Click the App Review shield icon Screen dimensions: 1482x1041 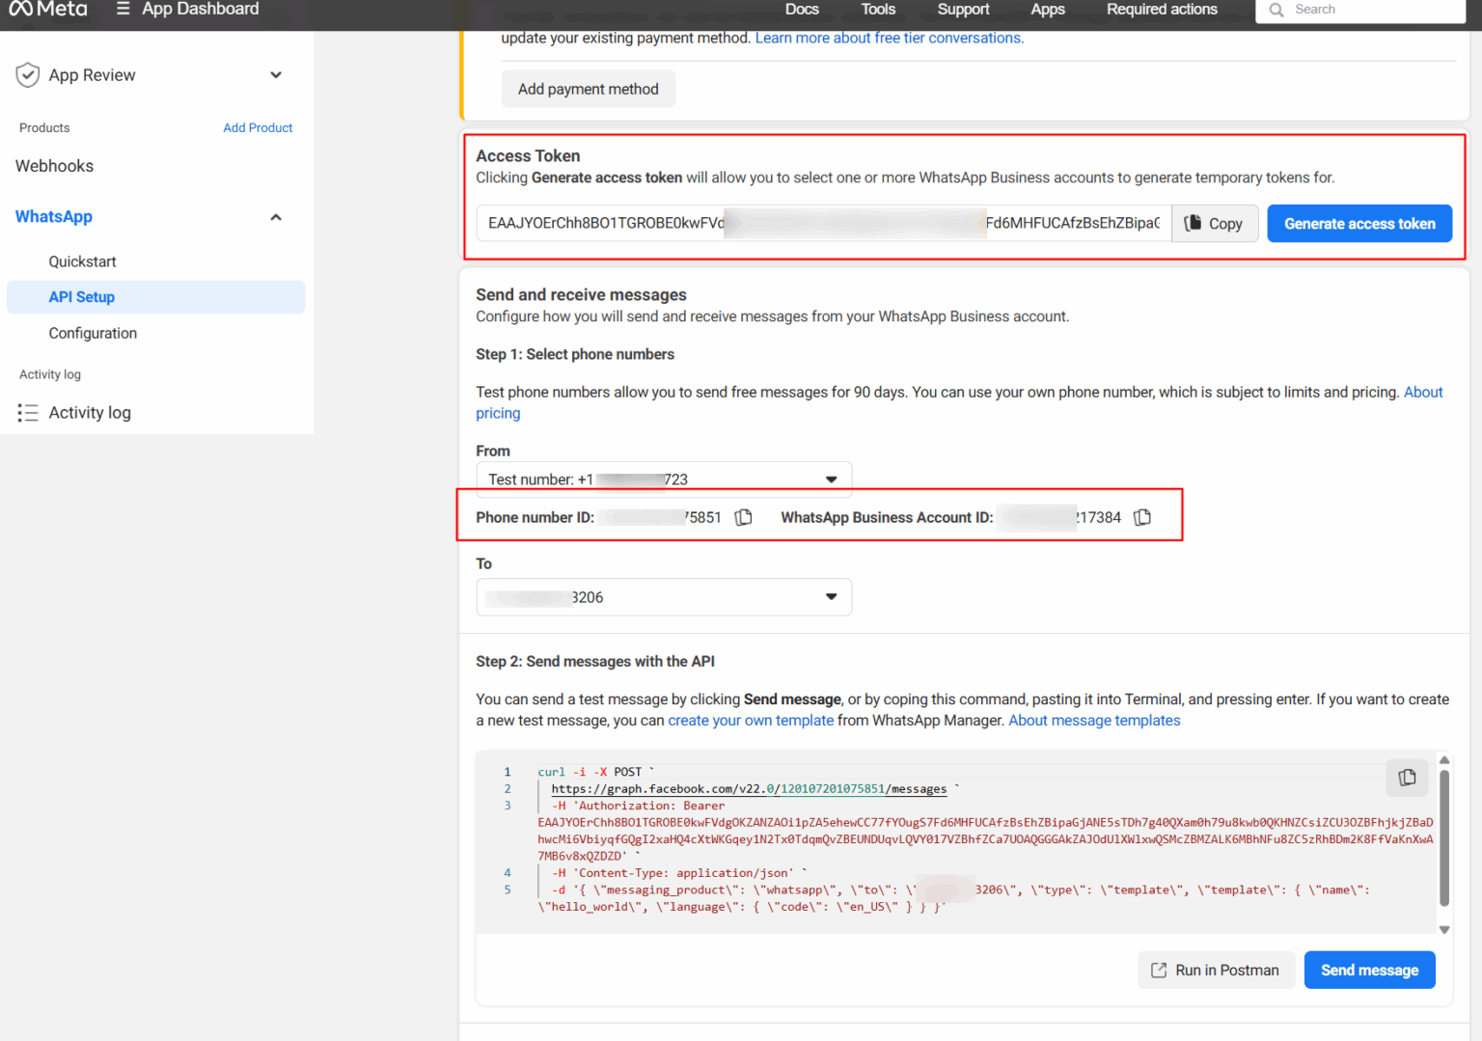(27, 74)
